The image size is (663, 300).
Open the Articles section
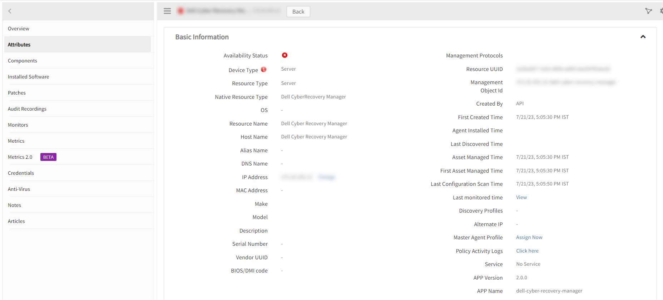79,221
